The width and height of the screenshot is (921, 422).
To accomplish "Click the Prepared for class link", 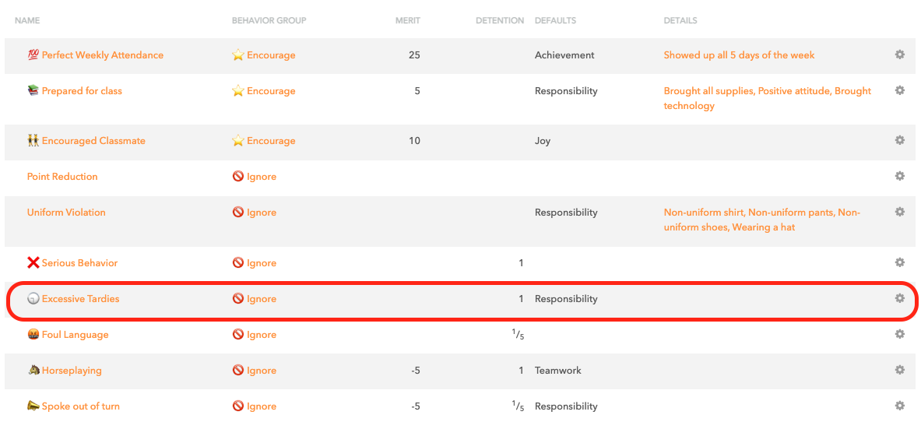I will (x=82, y=91).
